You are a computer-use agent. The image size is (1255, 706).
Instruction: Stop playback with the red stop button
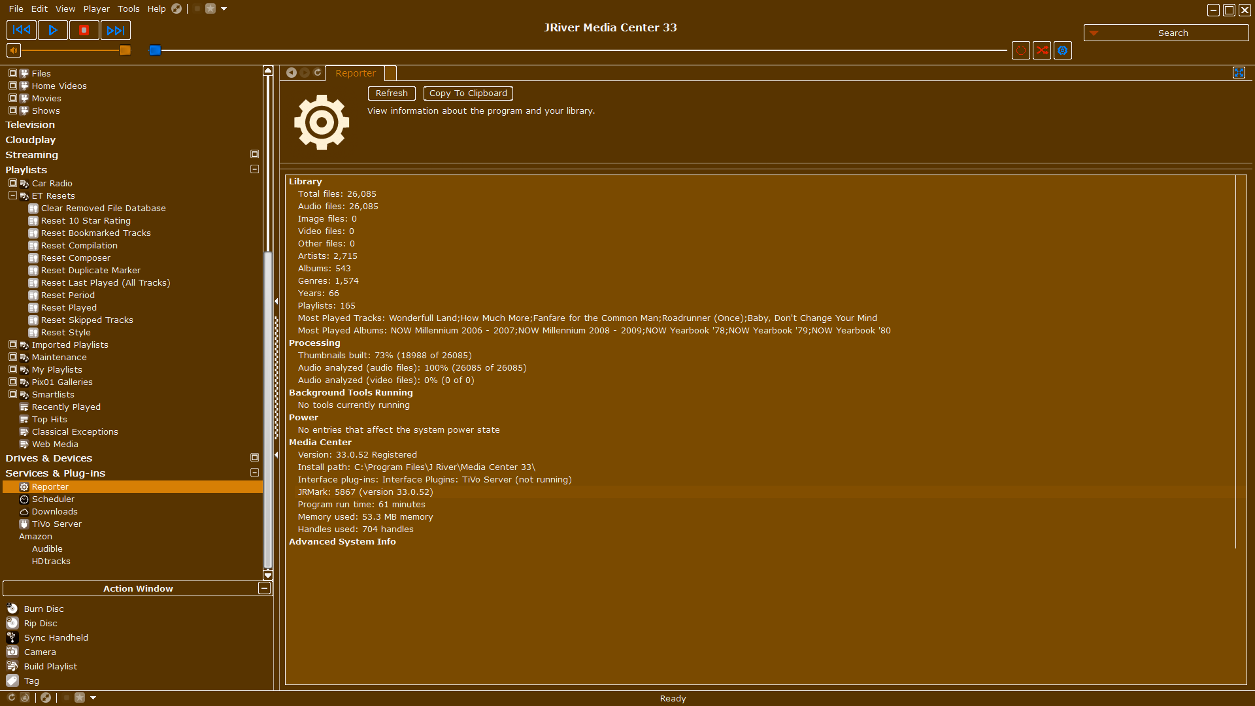click(84, 30)
